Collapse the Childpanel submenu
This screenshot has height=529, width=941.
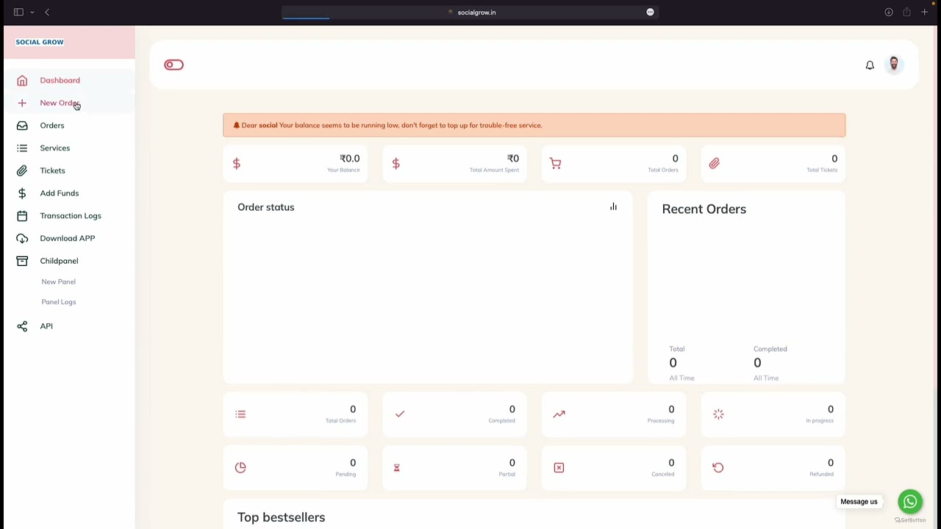click(60, 261)
